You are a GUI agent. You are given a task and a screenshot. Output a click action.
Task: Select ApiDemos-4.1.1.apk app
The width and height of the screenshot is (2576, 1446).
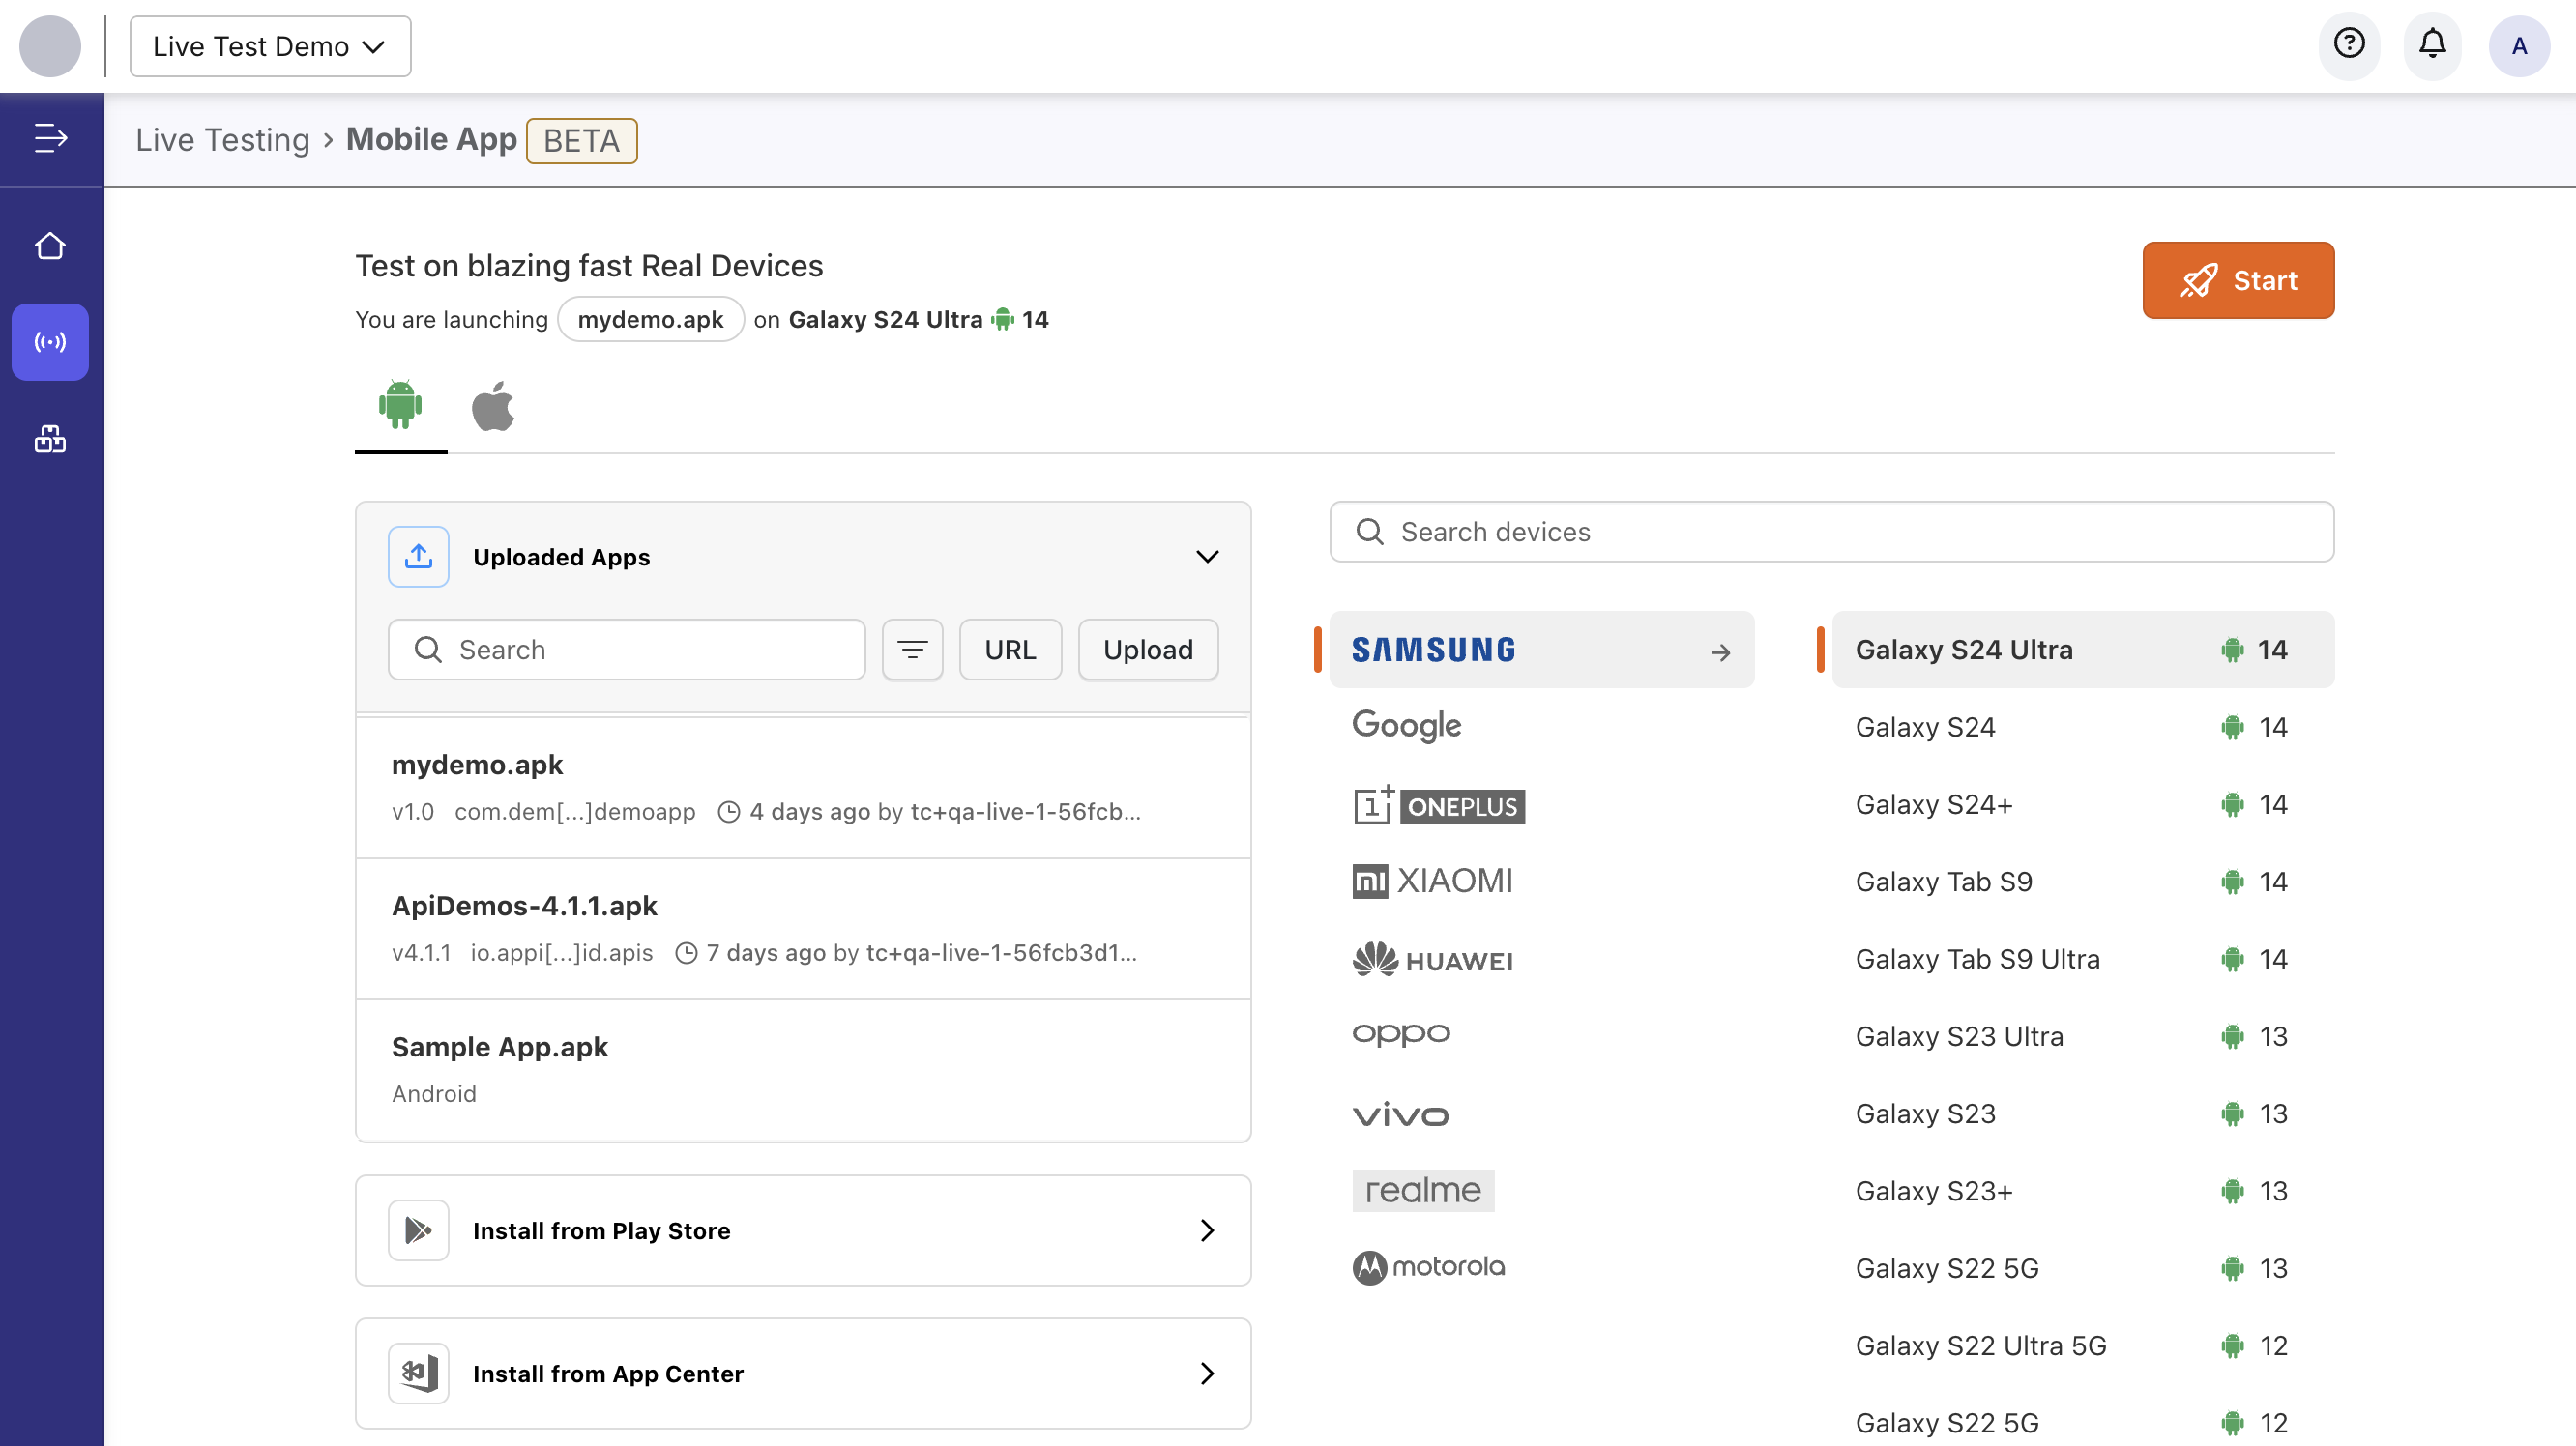(803, 928)
